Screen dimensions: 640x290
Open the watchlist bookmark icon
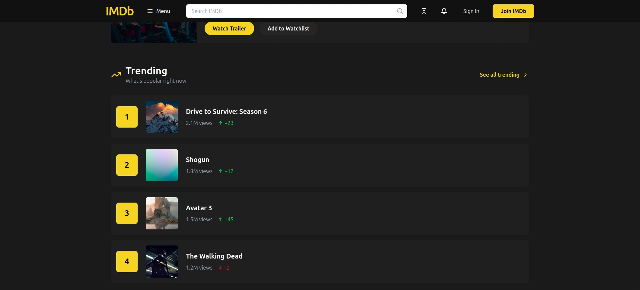(x=424, y=11)
